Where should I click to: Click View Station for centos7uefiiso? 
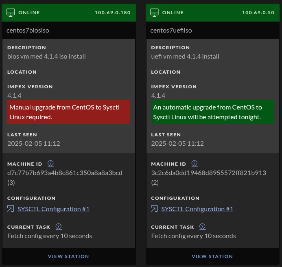pyautogui.click(x=212, y=256)
